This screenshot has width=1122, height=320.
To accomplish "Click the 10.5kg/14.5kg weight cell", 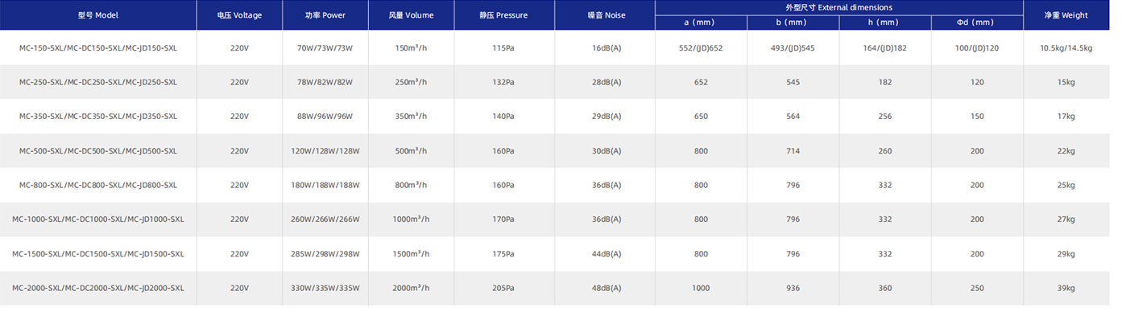I will (1066, 48).
